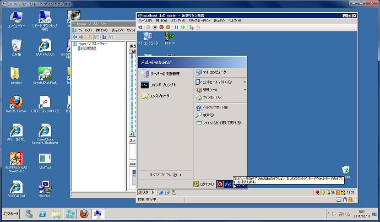Open the WinShot desktop shortcut
Image resolution: width=380 pixels, height=222 pixels.
pos(45,188)
